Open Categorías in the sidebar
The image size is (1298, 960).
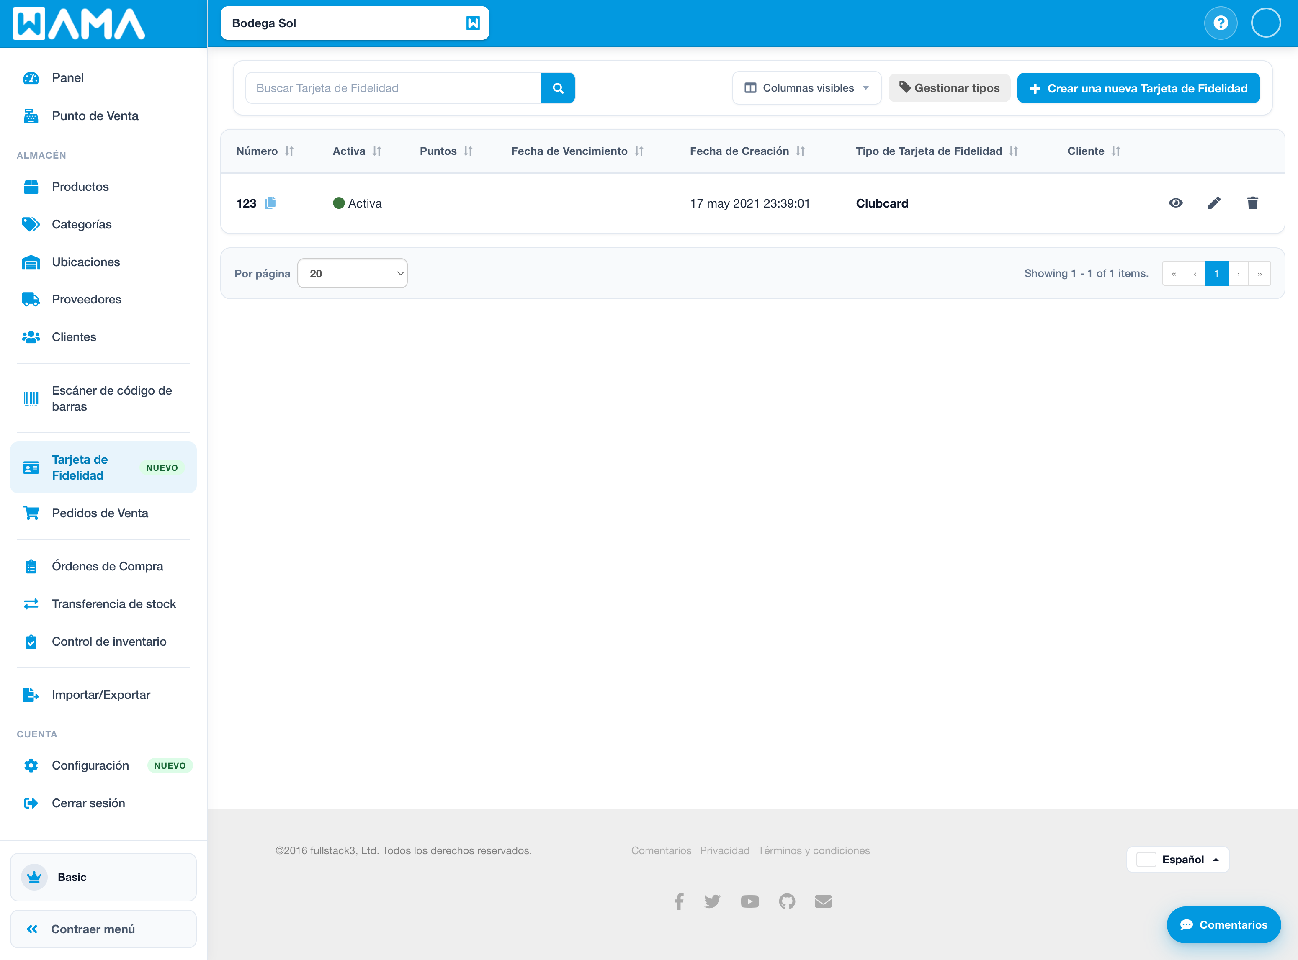[x=103, y=224]
